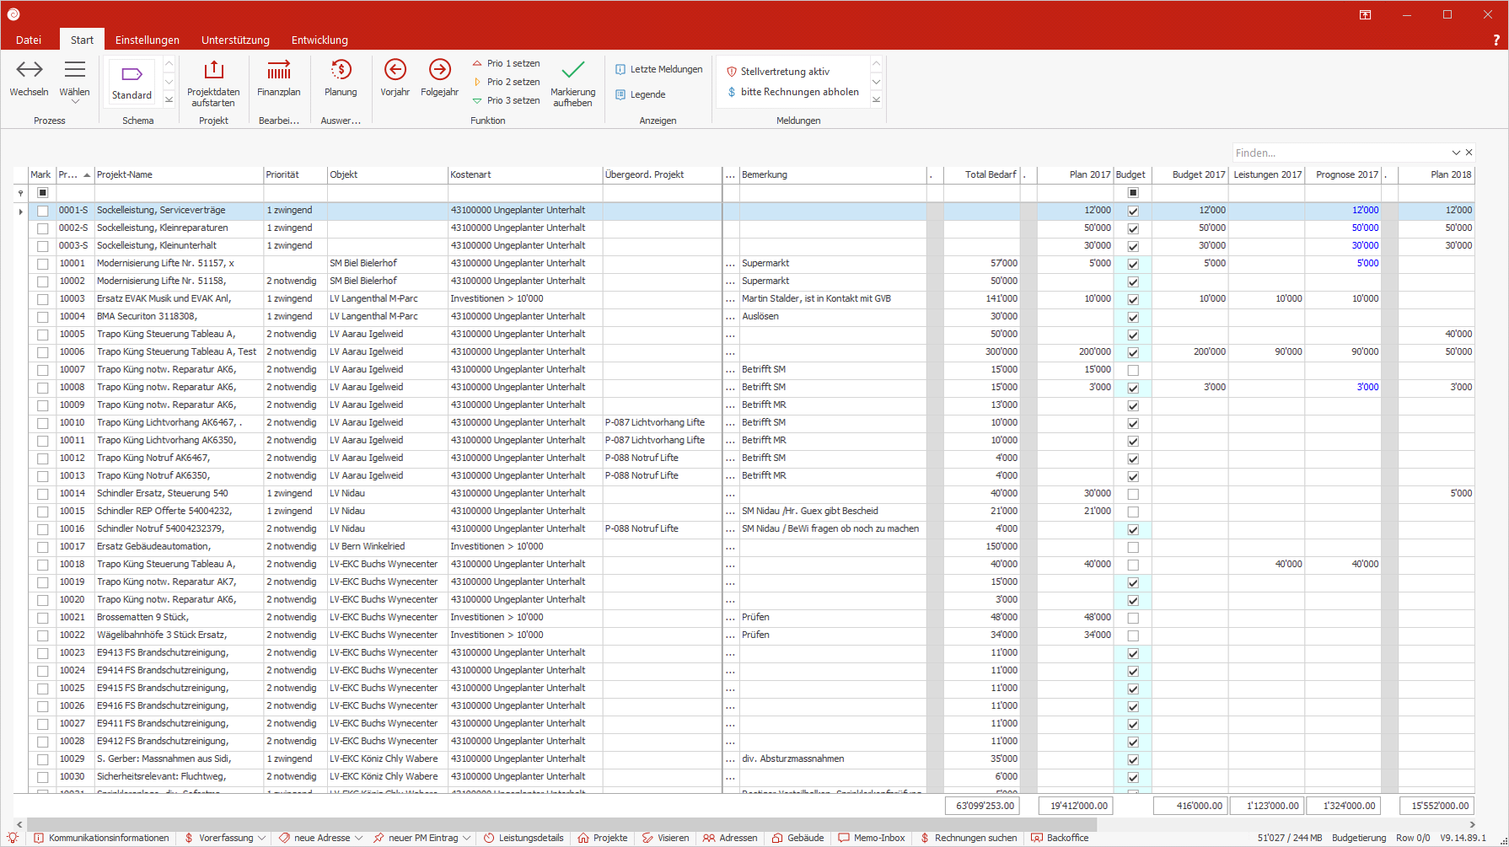Screen dimensions: 1509x847
Task: Toggle Mark checkbox for project 0001-S
Action: (x=42, y=211)
